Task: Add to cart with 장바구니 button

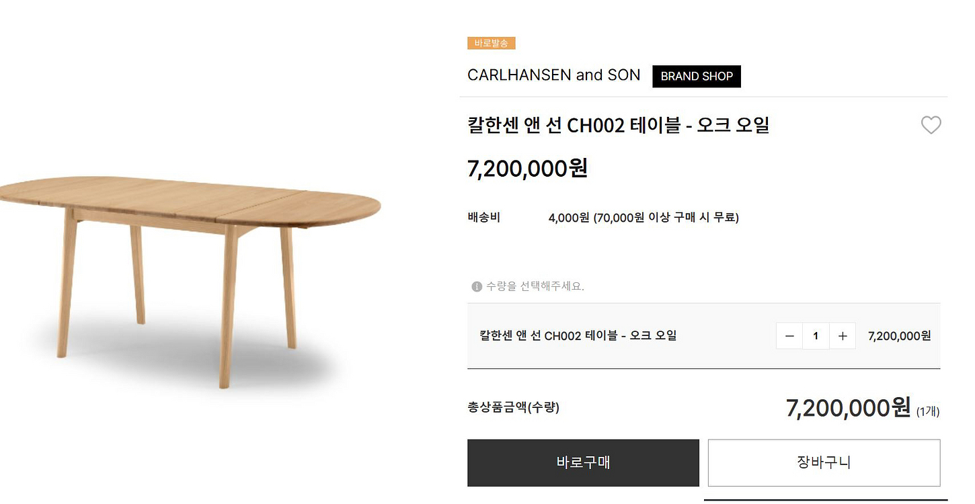Action: [824, 462]
